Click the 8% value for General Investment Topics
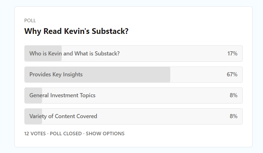Screen dimensions: 263x153 tap(234, 95)
